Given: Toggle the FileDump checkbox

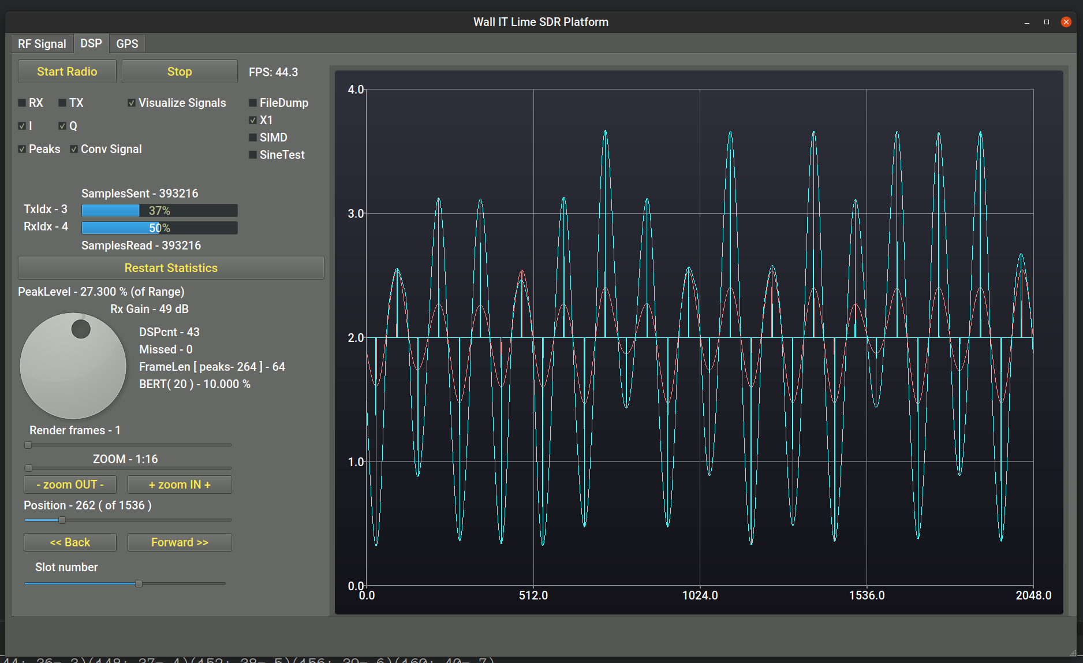Looking at the screenshot, I should pyautogui.click(x=253, y=103).
